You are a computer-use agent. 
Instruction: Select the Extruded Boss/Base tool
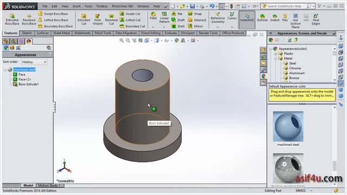pos(12,19)
